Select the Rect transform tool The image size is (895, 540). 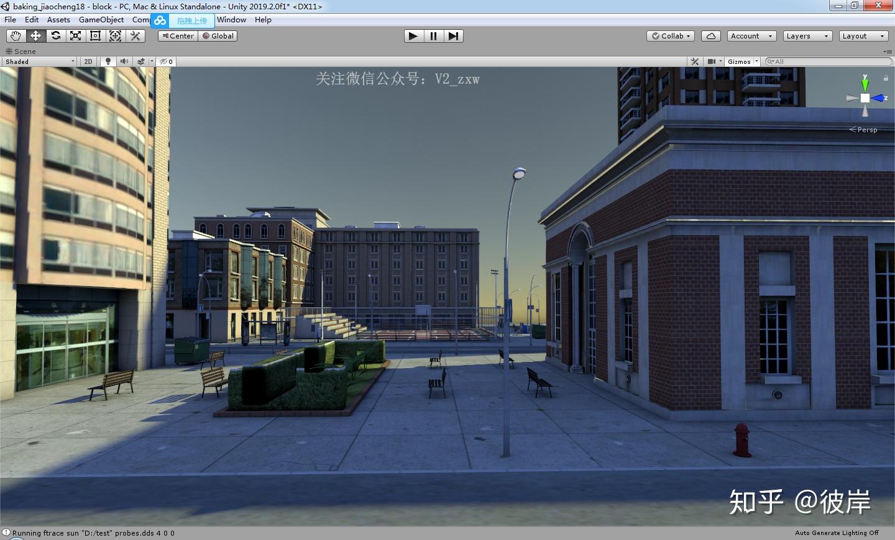[95, 36]
